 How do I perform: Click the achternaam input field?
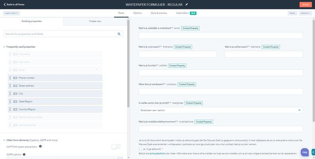pos(264,54)
